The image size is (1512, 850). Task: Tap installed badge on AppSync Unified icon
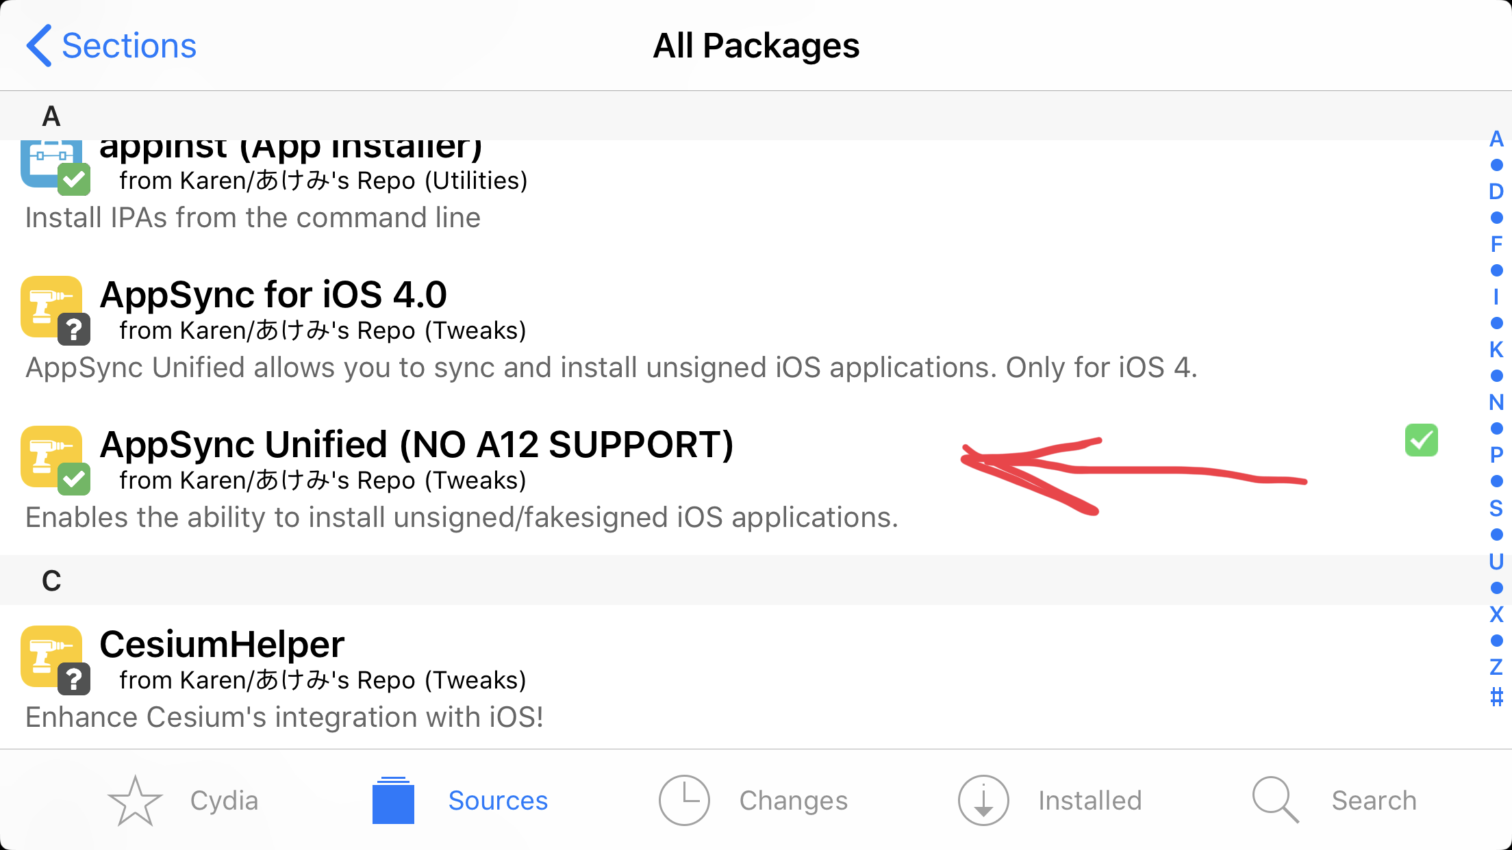tap(74, 479)
